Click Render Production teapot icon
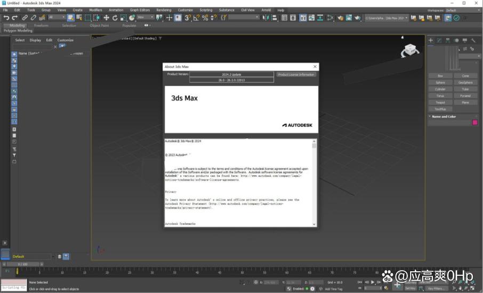 (x=357, y=18)
